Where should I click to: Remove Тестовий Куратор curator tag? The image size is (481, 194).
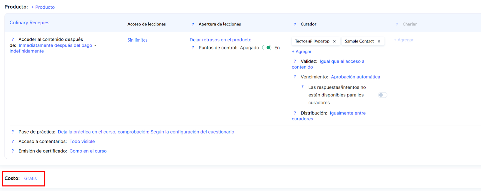334,42
